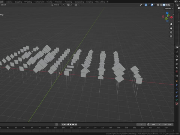Open the pivot point dropdown
Image resolution: width=180 pixels, height=135 pixels.
[x=64, y=5]
